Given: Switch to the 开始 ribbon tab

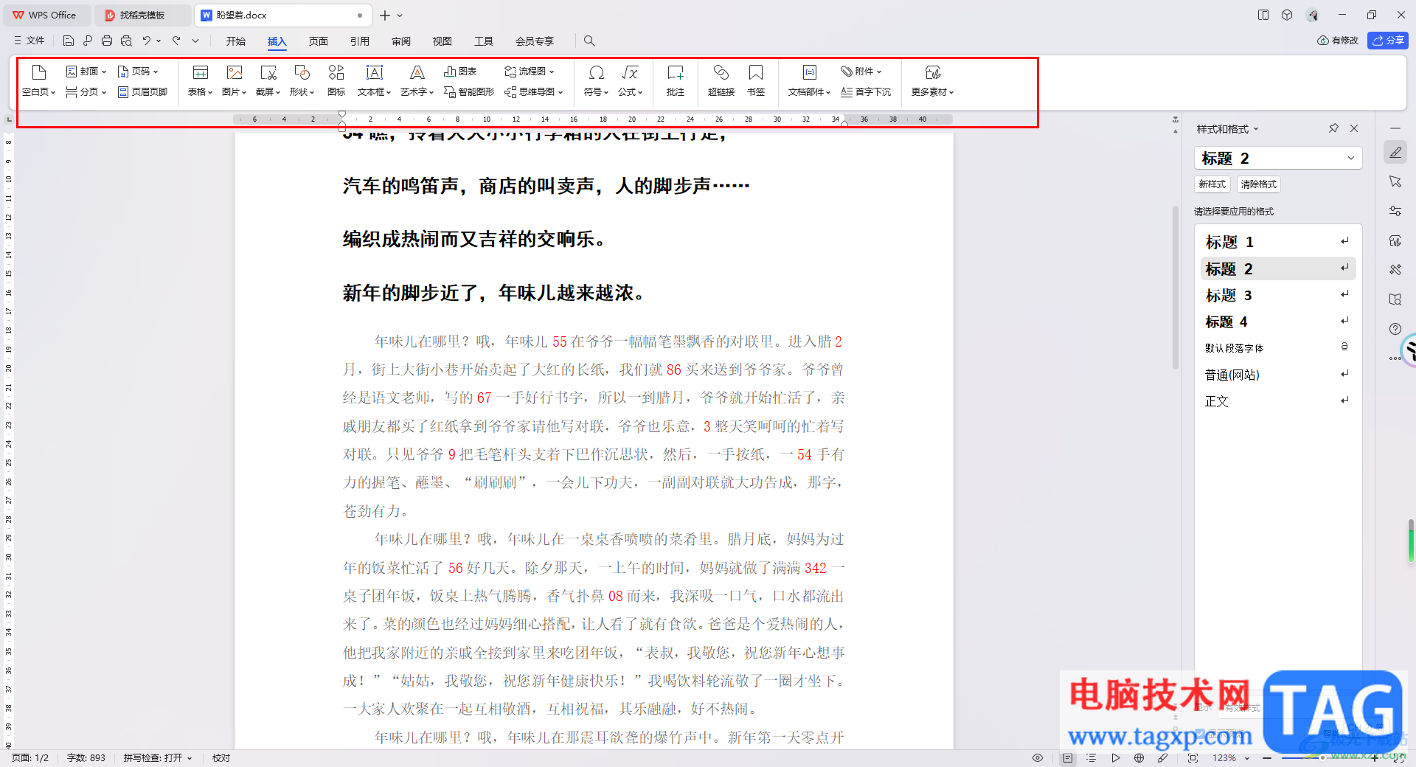Looking at the screenshot, I should coord(236,41).
